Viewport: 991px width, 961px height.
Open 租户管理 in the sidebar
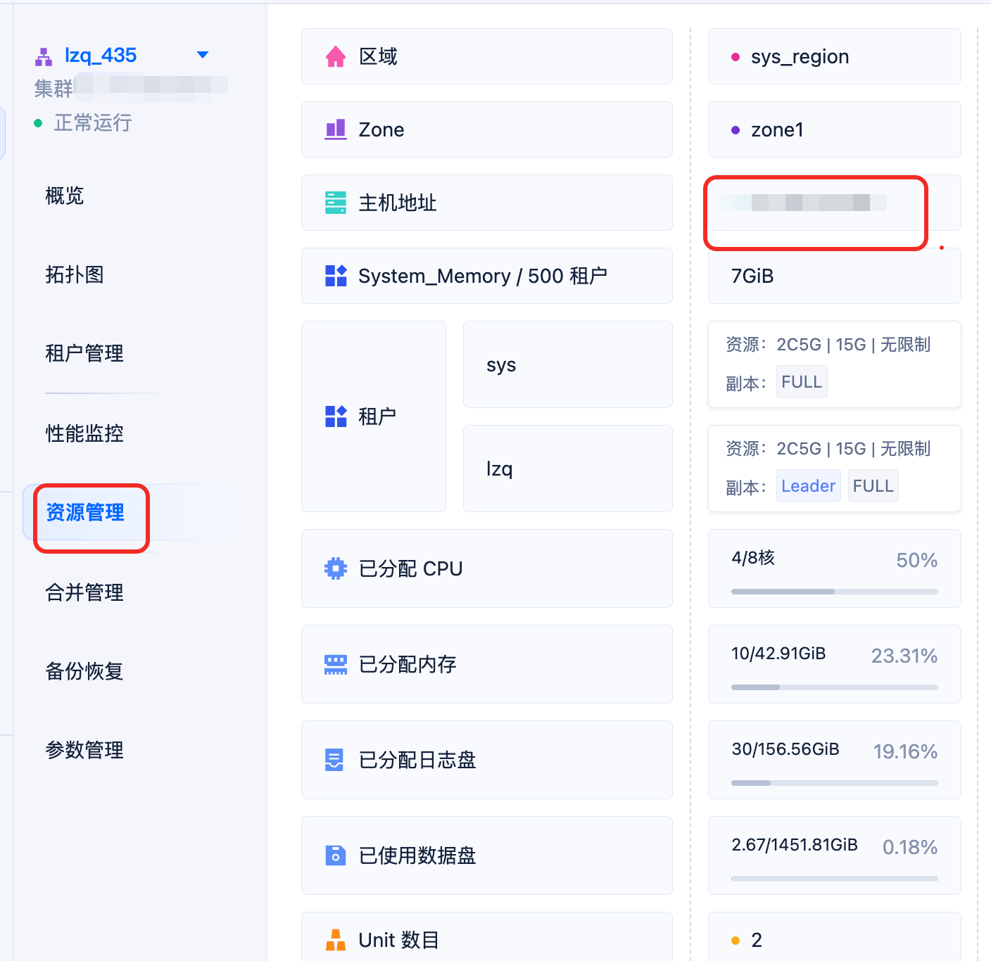84,353
